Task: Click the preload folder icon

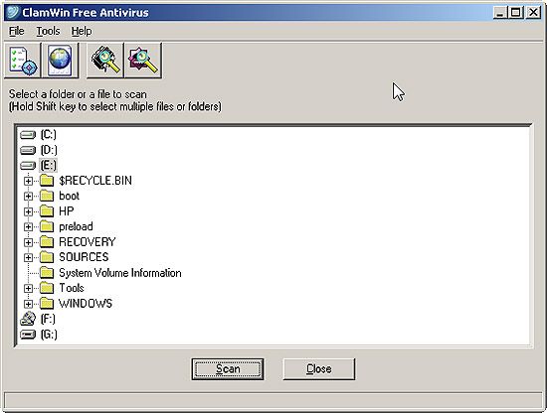Action: click(47, 226)
